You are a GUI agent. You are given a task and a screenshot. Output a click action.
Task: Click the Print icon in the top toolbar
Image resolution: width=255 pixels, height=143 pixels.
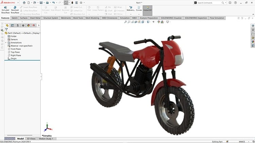click(48, 3)
